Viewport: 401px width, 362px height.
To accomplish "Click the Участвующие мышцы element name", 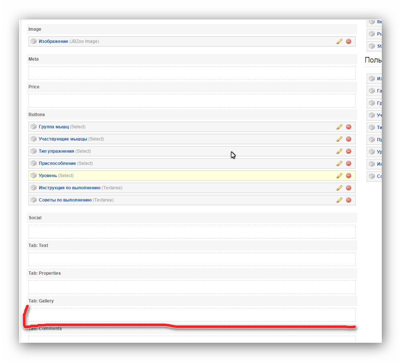I will click(x=63, y=139).
